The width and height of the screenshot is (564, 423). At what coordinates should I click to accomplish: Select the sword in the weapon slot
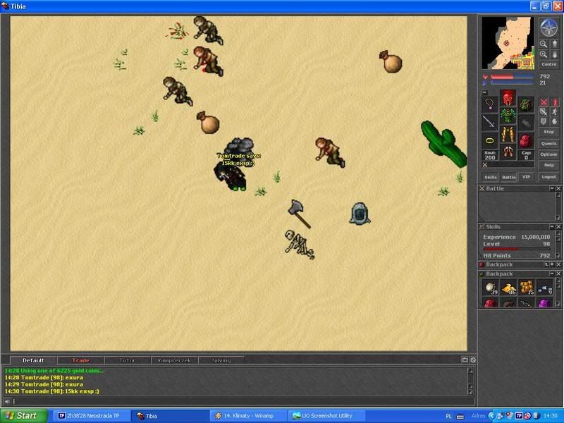489,122
